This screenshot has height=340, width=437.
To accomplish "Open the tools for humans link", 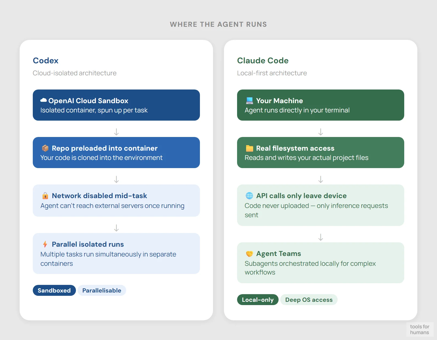I will coord(420,330).
